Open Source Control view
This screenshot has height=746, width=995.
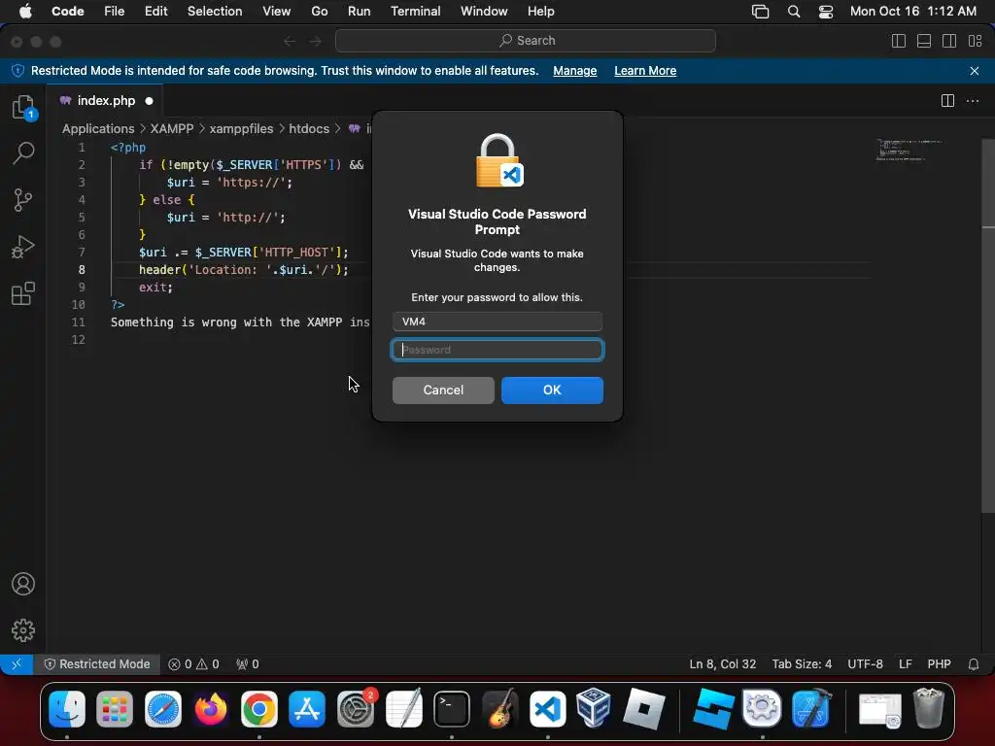pos(23,200)
